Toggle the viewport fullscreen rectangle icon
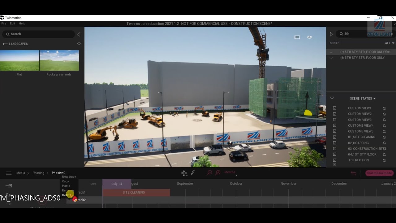The image size is (396, 223). 297,37
